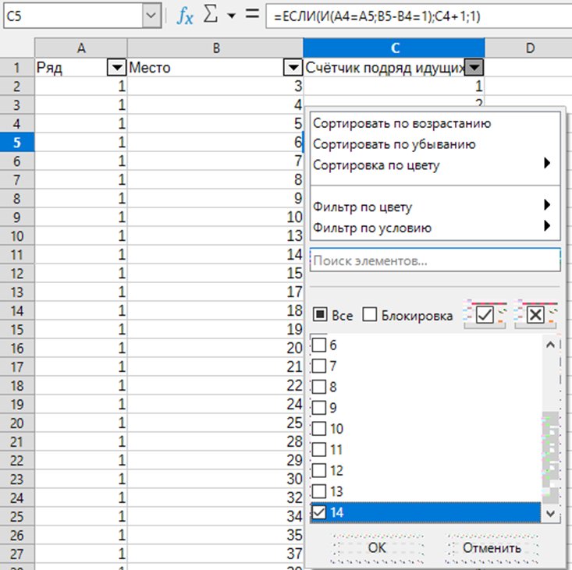The width and height of the screenshot is (572, 570).
Task: Click the filter list scrollbar up arrow
Action: 551,345
